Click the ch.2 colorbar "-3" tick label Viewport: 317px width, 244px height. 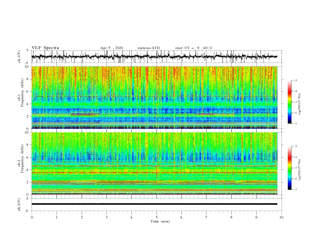[x=295, y=146]
